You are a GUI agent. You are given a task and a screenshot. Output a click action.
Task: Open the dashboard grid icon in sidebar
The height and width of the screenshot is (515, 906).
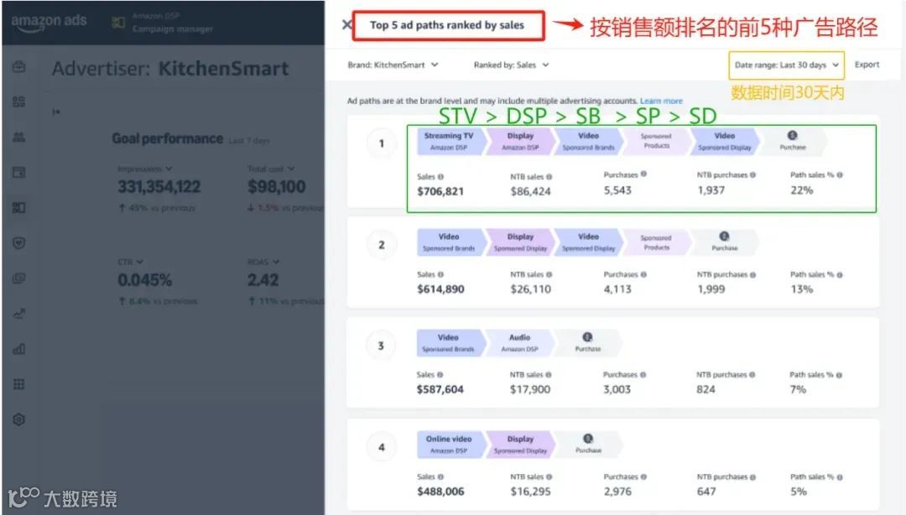(19, 101)
